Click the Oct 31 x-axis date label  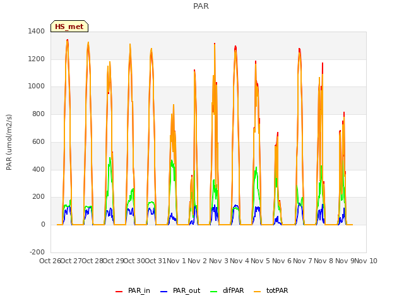point(155,261)
